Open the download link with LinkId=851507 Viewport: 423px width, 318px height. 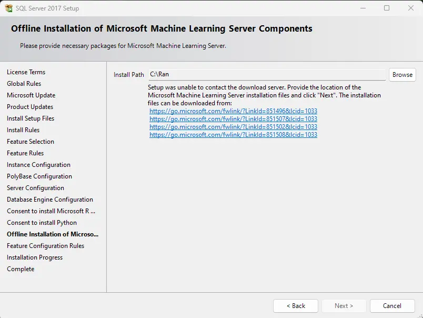(233, 119)
